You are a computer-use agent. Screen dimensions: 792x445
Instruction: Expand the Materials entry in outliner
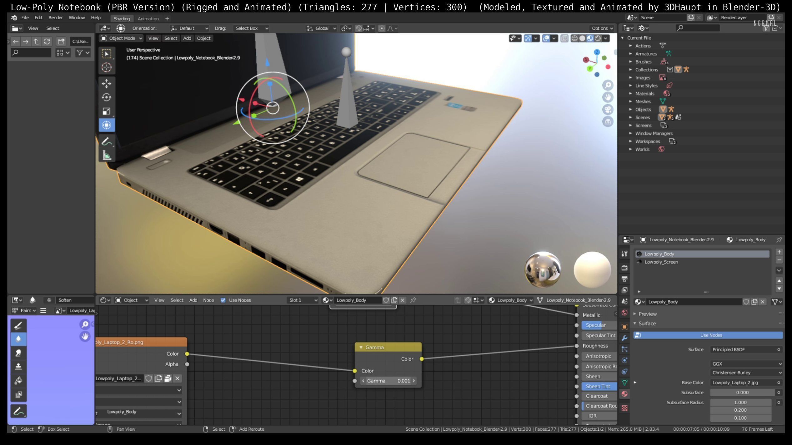(630, 94)
